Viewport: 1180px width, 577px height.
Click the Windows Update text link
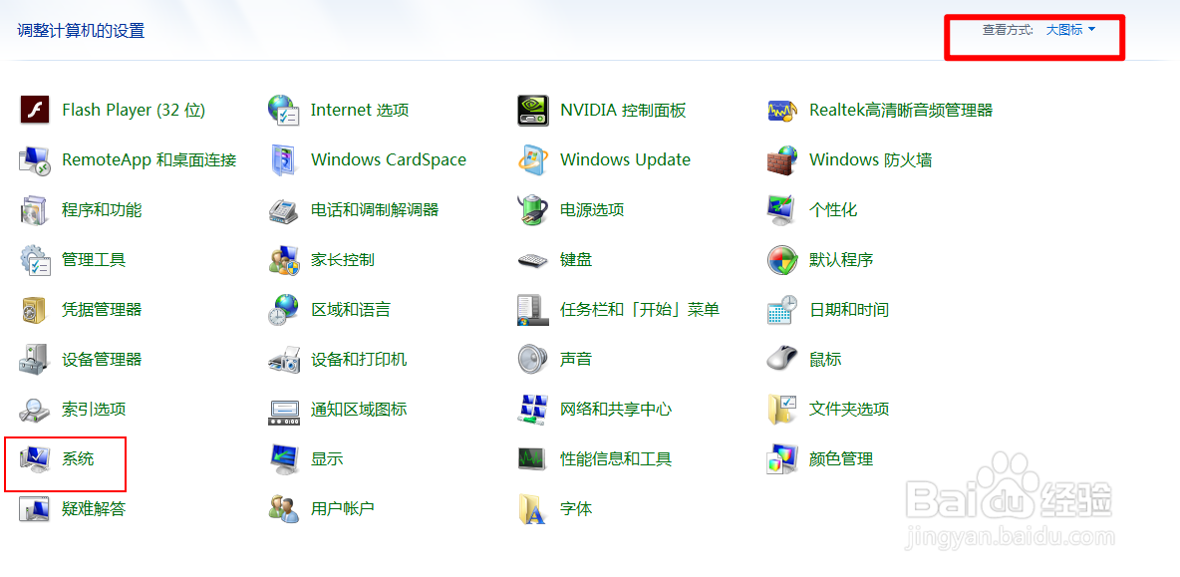point(625,159)
